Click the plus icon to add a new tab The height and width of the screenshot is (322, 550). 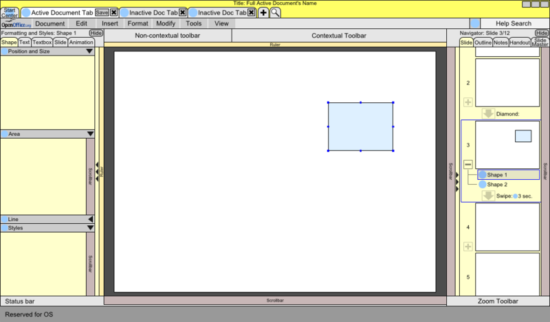coord(263,13)
